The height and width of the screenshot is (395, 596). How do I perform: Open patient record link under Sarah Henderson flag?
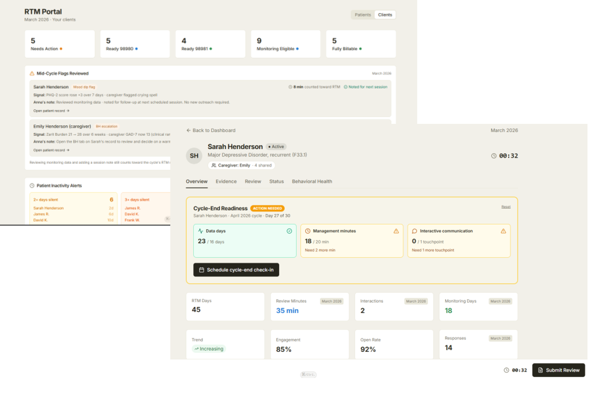52,111
